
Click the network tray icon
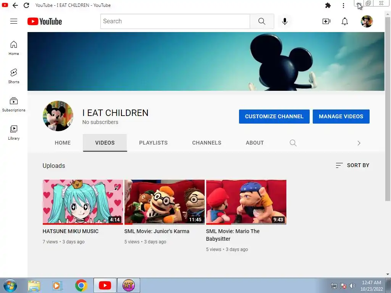pos(334,286)
